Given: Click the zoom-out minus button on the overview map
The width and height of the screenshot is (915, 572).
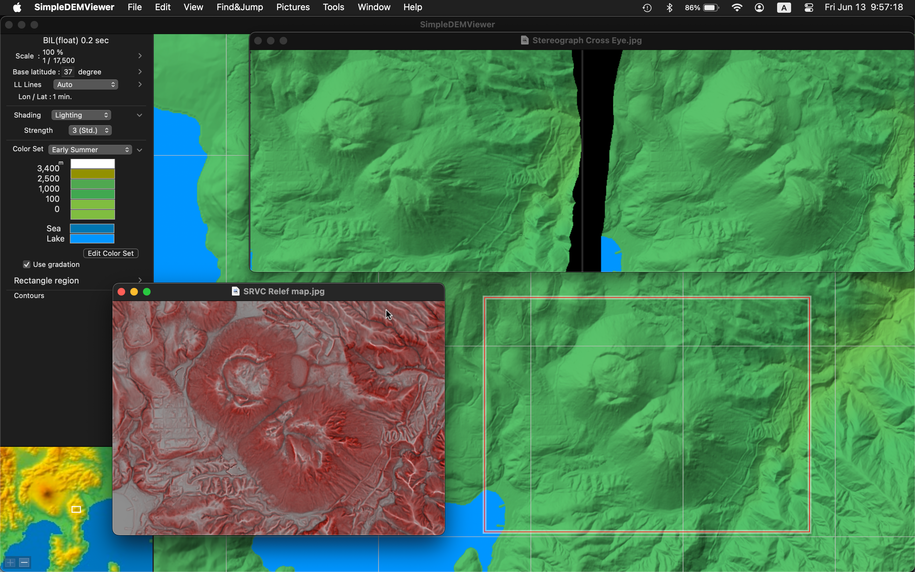Looking at the screenshot, I should [x=24, y=562].
